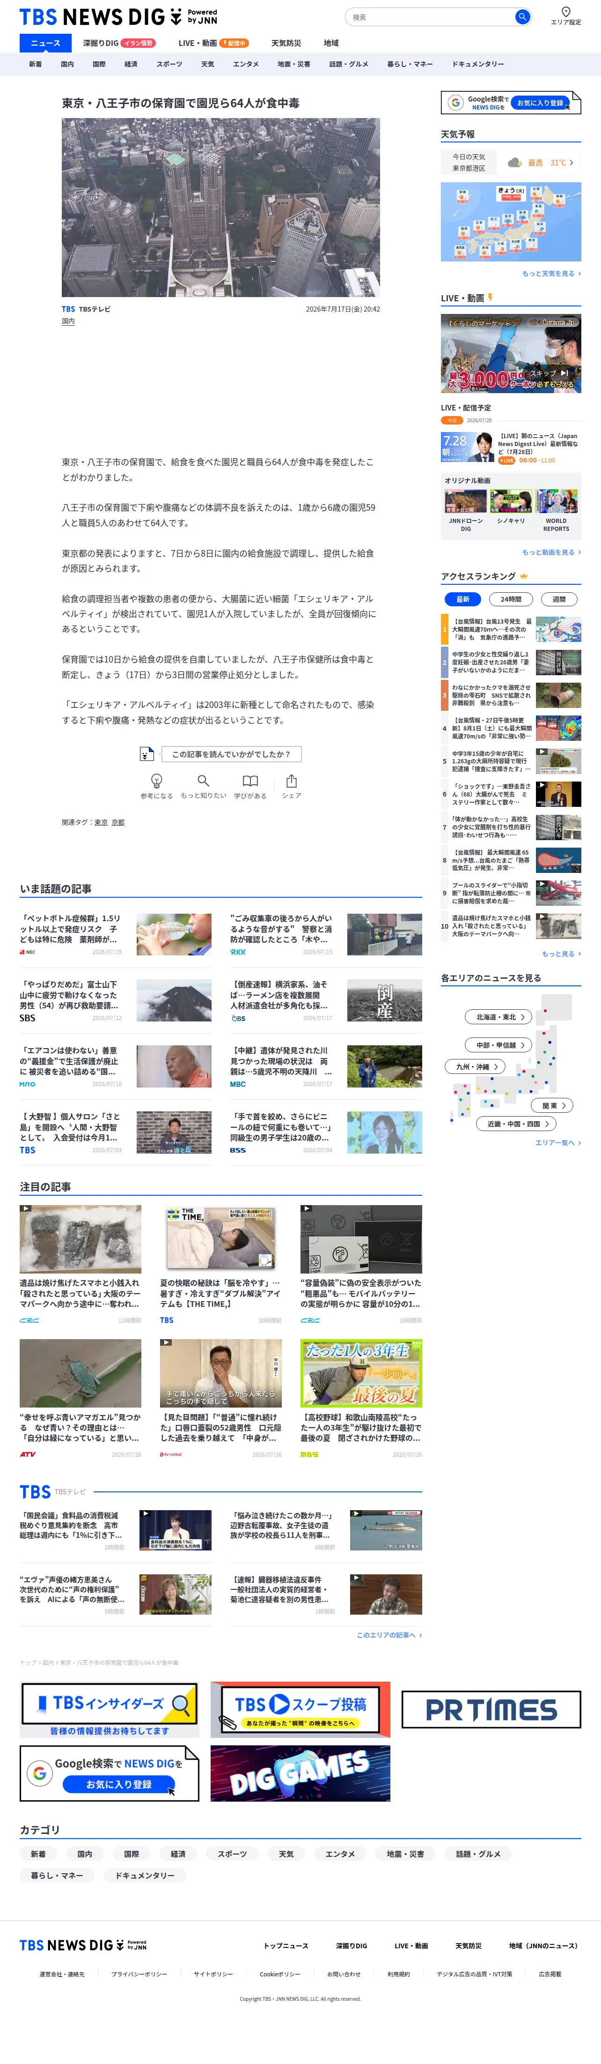Click the ATV logo under the アマガエル article
Image resolution: width=601 pixels, height=2064 pixels.
(28, 1454)
